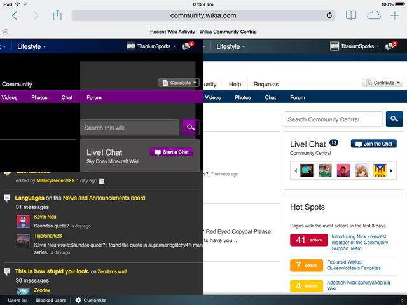Click the Join the Chat button
Viewport: 407px width, 305px height.
pos(374,144)
